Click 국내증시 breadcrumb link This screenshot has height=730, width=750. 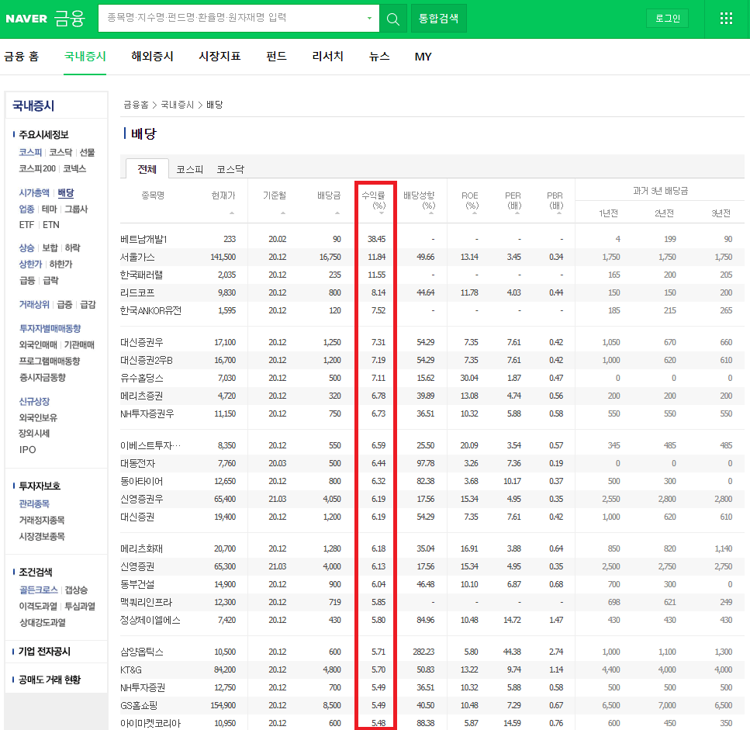pos(177,105)
